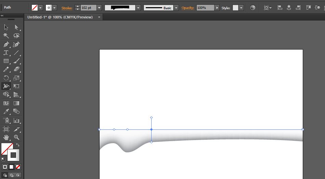The image size is (325, 179).
Task: Enable Draw Inside mode
Action: pyautogui.click(x=18, y=175)
